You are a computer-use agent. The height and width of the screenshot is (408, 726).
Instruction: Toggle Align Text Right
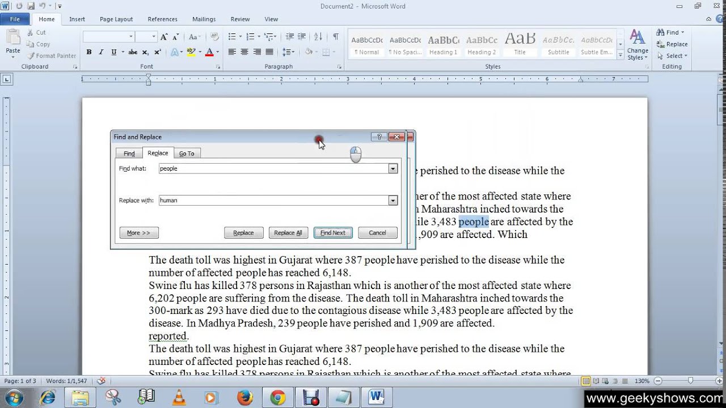coord(257,52)
